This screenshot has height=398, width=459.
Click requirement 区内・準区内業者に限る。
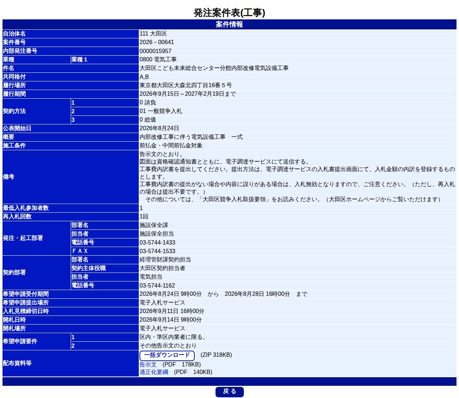173,337
